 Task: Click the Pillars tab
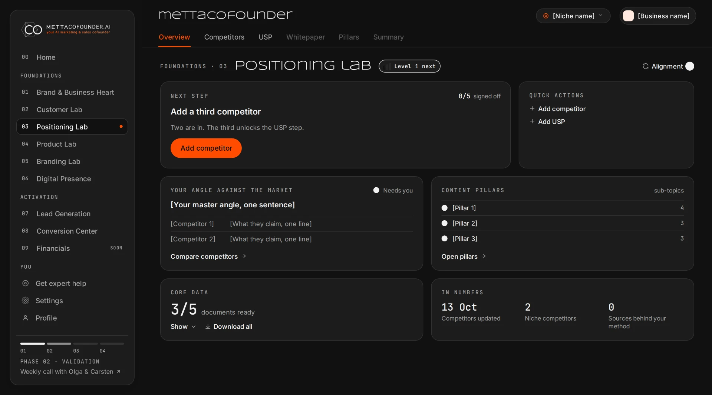point(349,37)
